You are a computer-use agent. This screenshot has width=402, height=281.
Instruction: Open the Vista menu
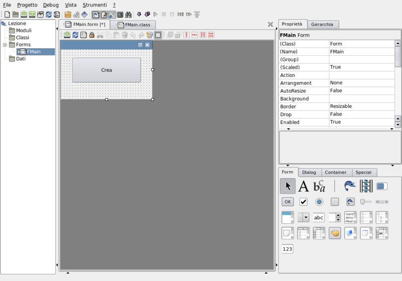71,5
